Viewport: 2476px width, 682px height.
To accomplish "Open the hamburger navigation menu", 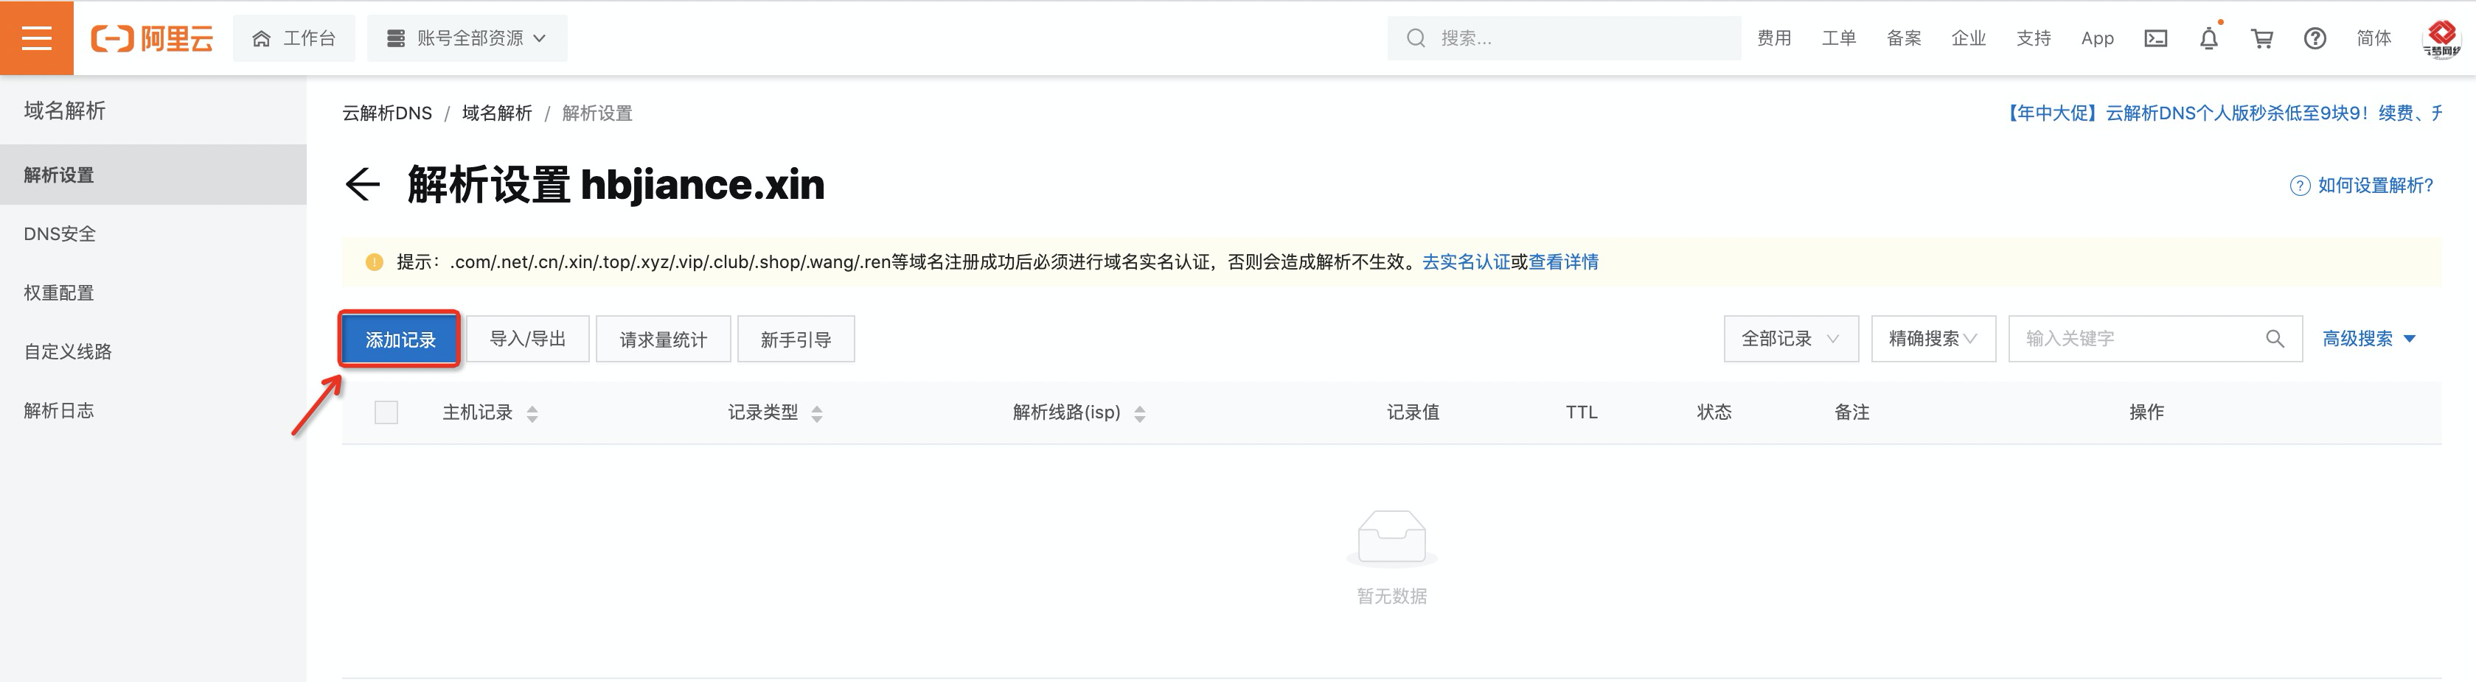I will coord(37,38).
